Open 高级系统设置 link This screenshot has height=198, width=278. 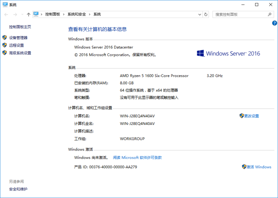20,53
